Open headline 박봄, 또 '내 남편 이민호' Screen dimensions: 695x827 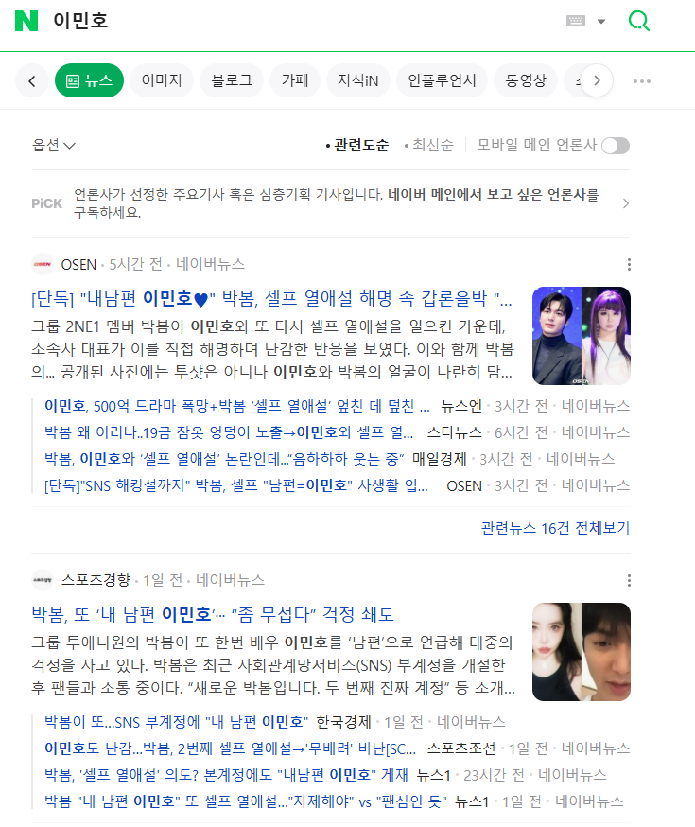point(213,614)
